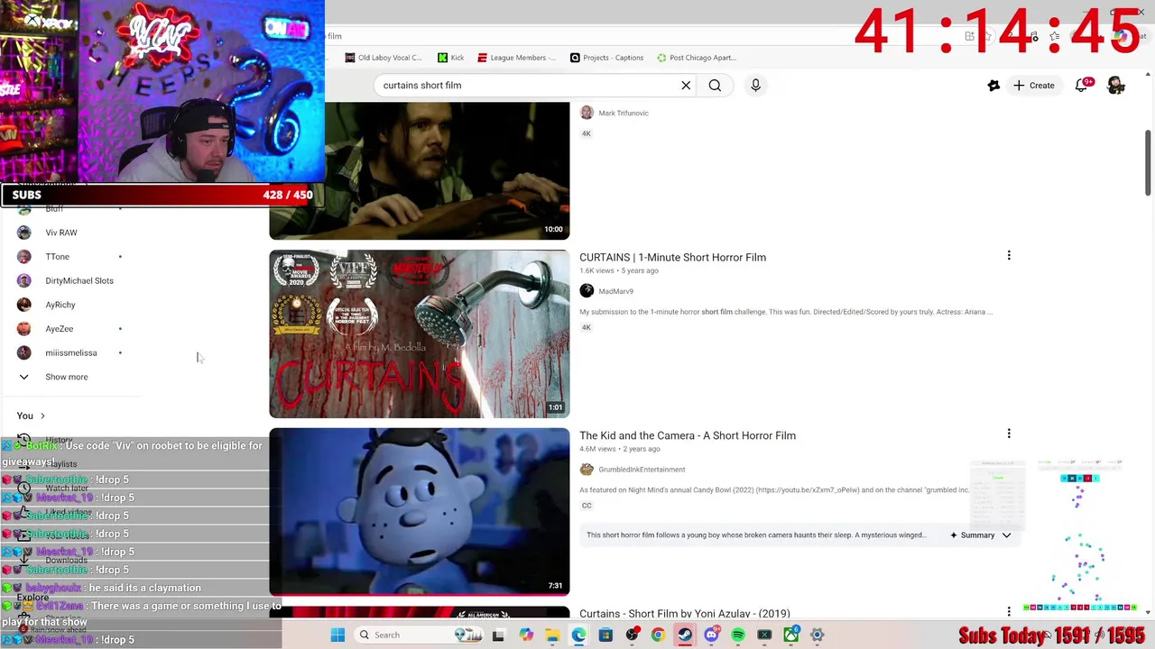Open the Post Chicago Apart bookmark
The image size is (1155, 649).
coord(697,58)
